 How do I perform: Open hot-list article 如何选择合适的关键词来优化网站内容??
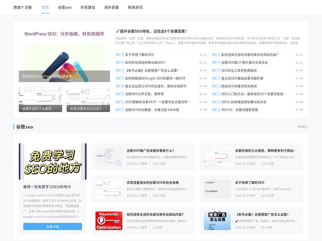(250, 55)
